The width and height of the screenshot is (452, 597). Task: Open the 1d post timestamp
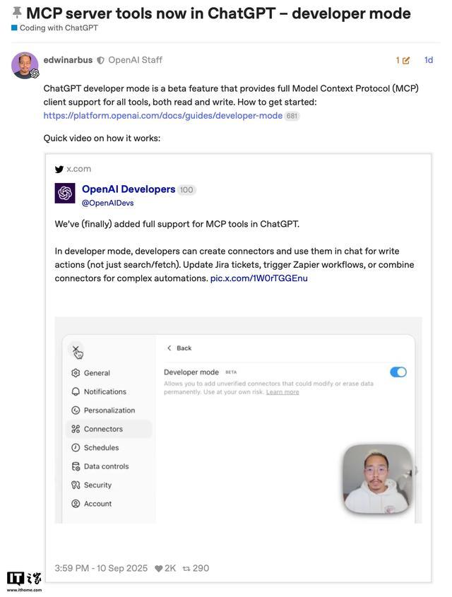(x=429, y=61)
